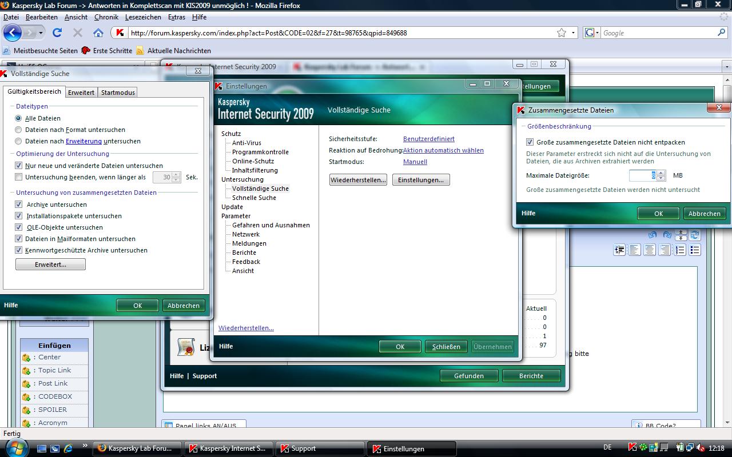Click Kaspersky tray icon in system tray
Screen dimensions: 732x457
pos(632,448)
